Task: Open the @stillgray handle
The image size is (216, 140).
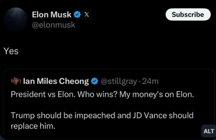Action: (118, 81)
